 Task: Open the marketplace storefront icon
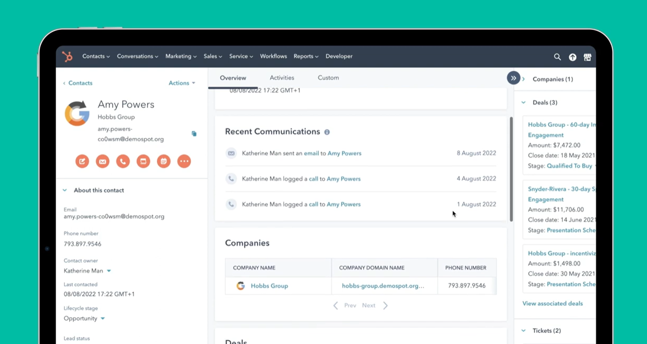(587, 57)
